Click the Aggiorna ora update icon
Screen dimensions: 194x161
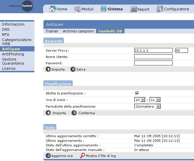tap(48, 156)
